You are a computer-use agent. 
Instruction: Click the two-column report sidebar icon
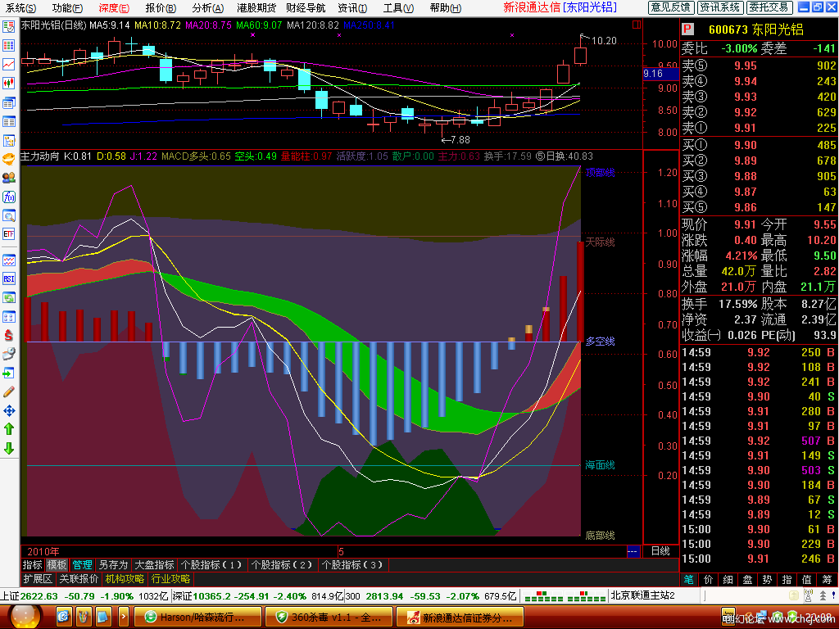click(x=8, y=121)
